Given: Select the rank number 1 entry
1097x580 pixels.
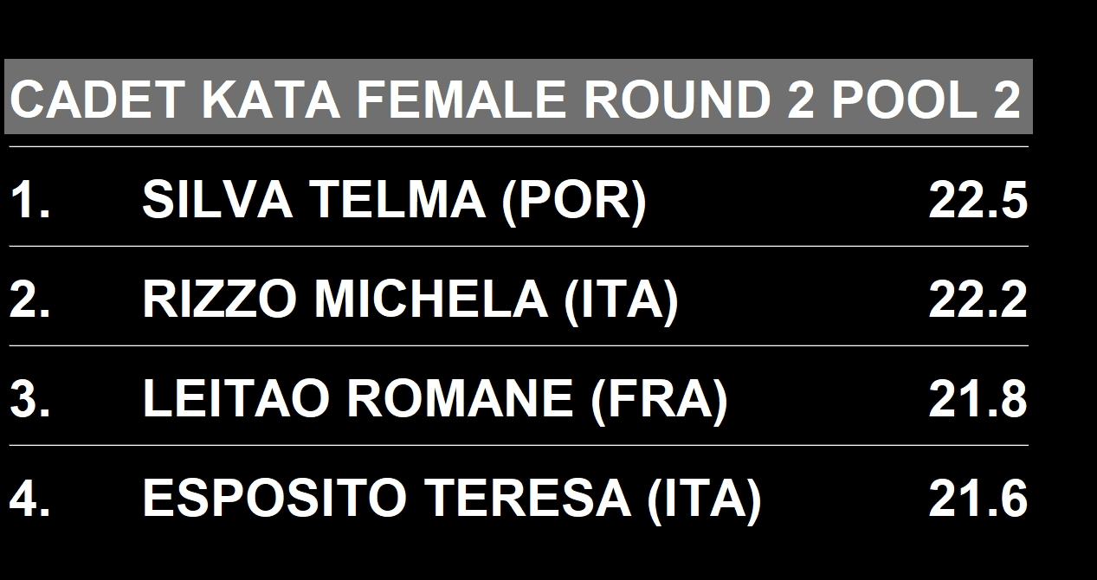Looking at the screenshot, I should click(29, 201).
